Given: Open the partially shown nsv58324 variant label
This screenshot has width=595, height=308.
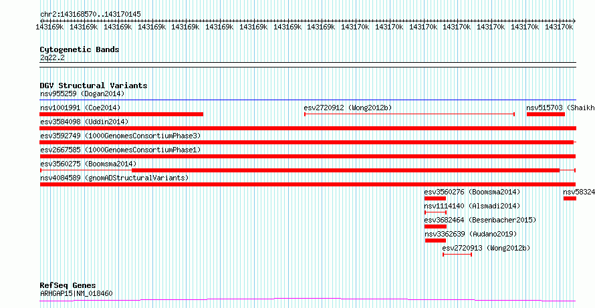Looking at the screenshot, I should [x=579, y=192].
